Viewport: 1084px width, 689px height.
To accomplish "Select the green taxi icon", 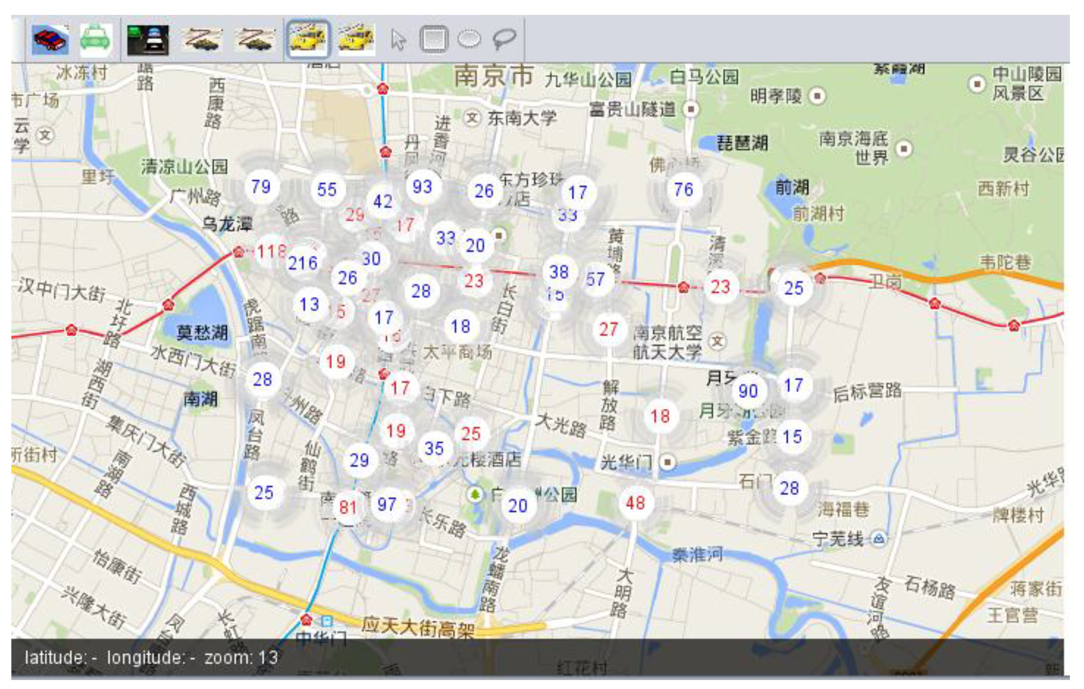I will click(x=95, y=41).
